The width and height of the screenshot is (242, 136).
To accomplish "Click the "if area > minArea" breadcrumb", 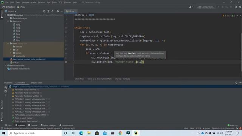I will click(123, 79).
